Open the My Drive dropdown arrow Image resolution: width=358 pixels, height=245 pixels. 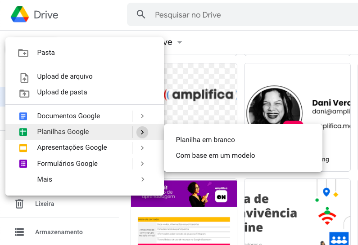click(180, 42)
